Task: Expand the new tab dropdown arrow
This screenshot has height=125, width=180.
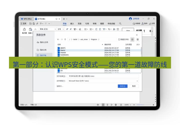Action: pos(67,19)
